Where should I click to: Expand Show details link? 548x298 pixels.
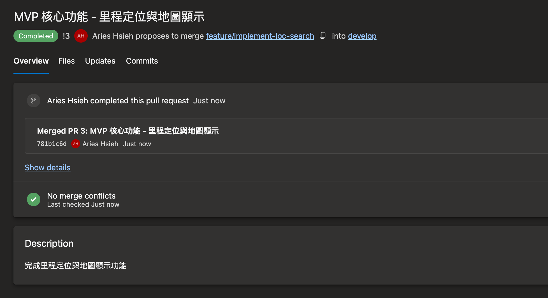click(x=48, y=167)
